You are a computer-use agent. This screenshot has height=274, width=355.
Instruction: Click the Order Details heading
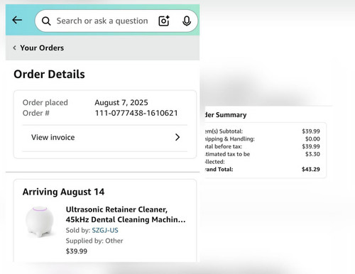tap(49, 75)
